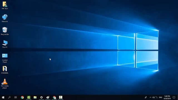Image resolution: width=178 pixels, height=100 pixels.
Task: Switch input language via ENG indicator
Action: point(160,97)
